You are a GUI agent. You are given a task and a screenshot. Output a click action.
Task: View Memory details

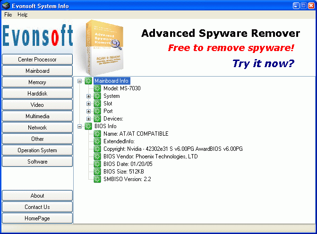click(x=37, y=82)
